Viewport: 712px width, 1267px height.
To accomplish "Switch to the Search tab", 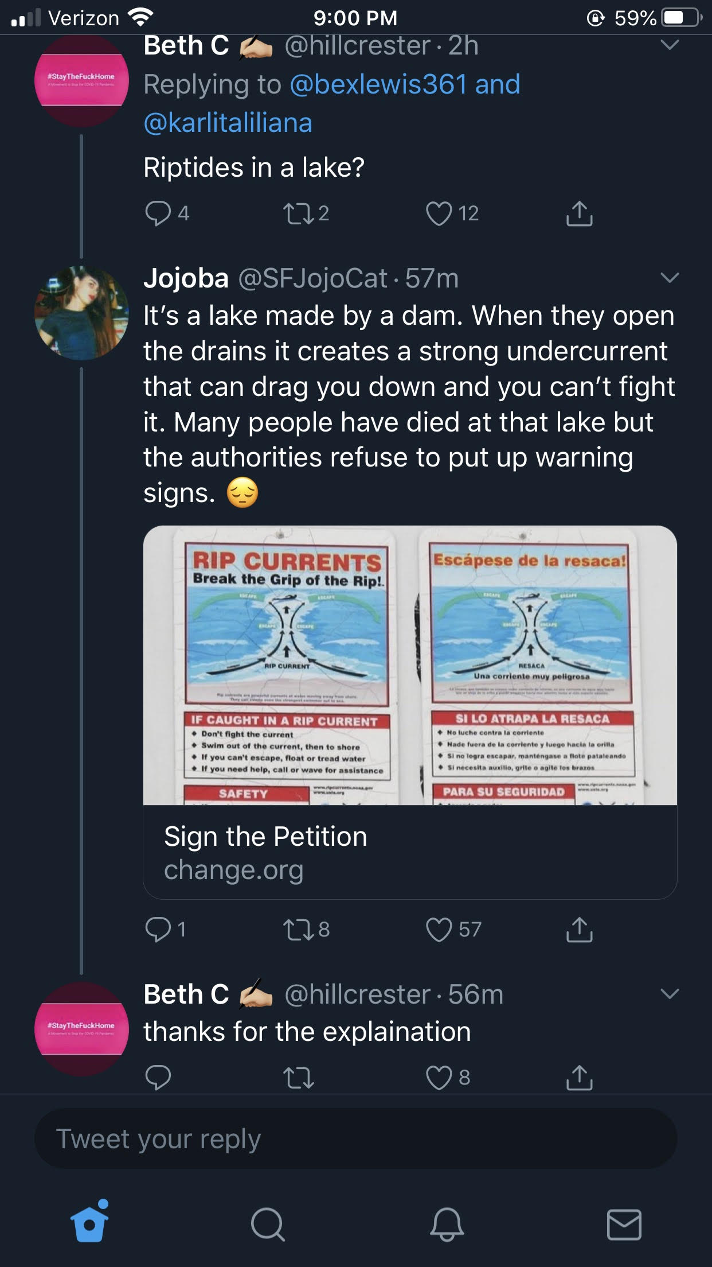I will [268, 1224].
